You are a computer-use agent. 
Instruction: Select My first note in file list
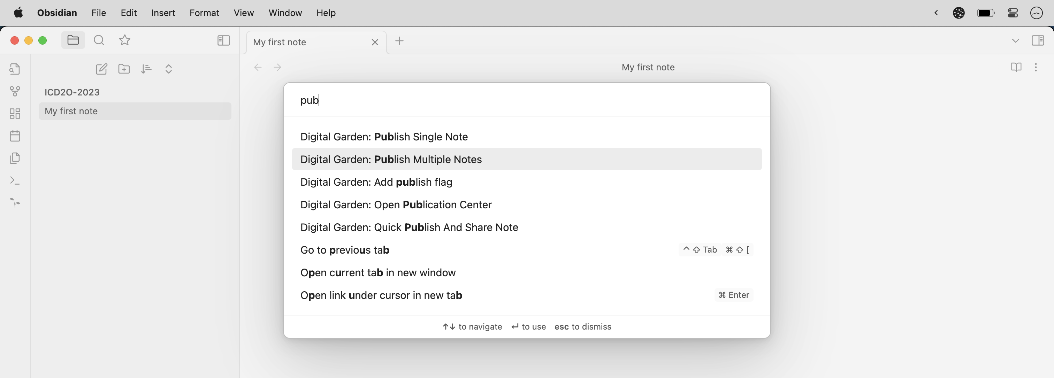point(135,111)
